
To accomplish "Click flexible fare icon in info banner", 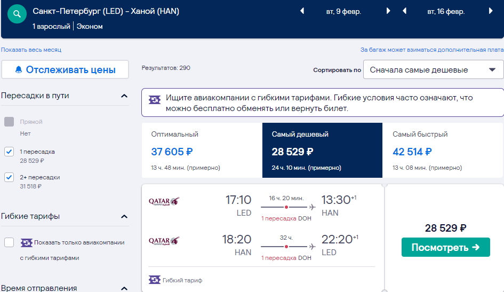I will click(x=155, y=100).
